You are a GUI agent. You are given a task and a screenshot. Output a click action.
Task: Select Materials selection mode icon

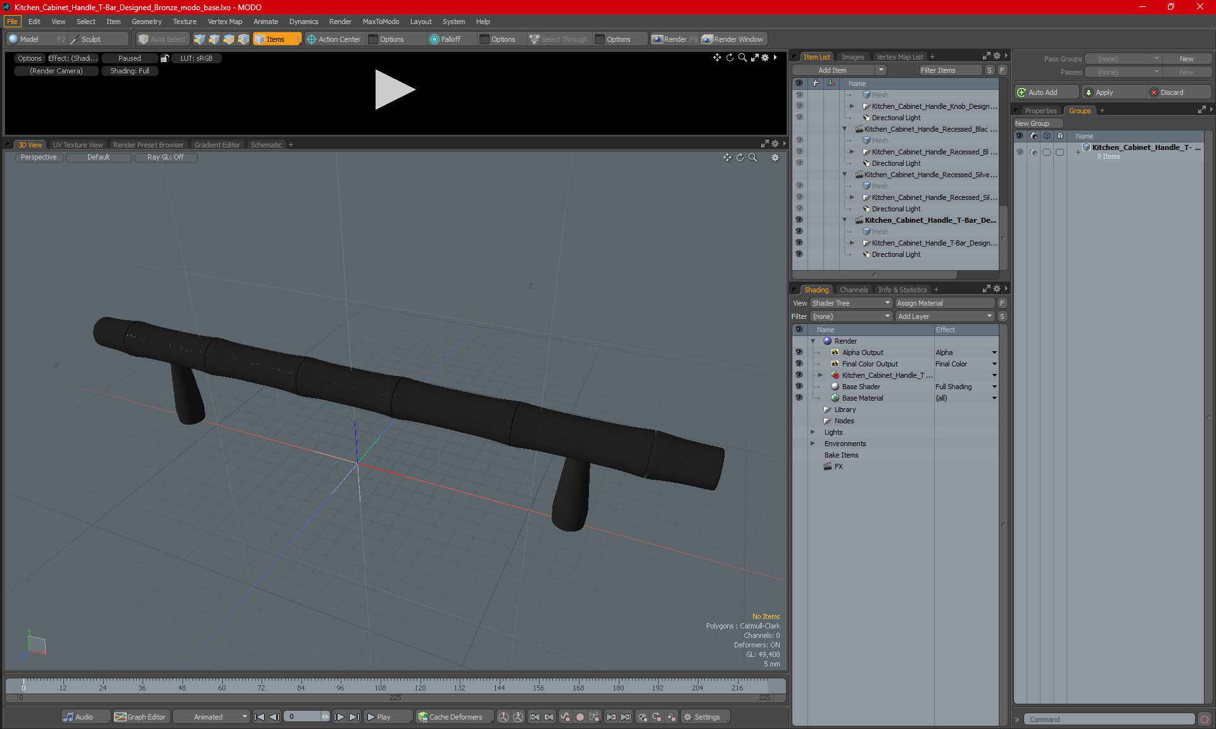point(243,39)
